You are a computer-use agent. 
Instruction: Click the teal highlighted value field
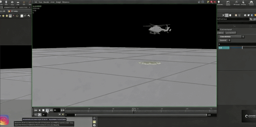pyautogui.click(x=224, y=48)
